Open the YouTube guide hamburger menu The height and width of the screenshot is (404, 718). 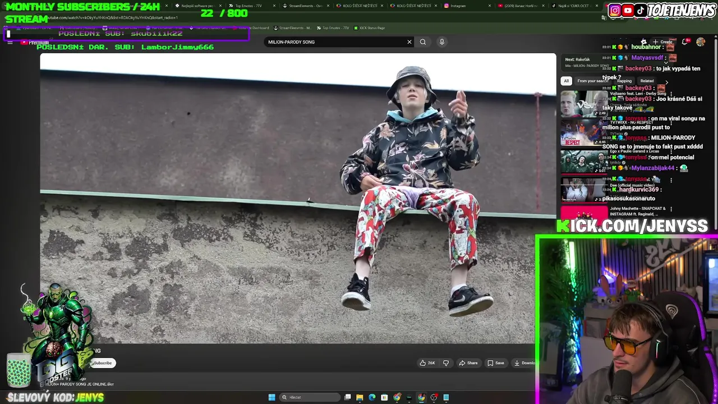point(10,42)
